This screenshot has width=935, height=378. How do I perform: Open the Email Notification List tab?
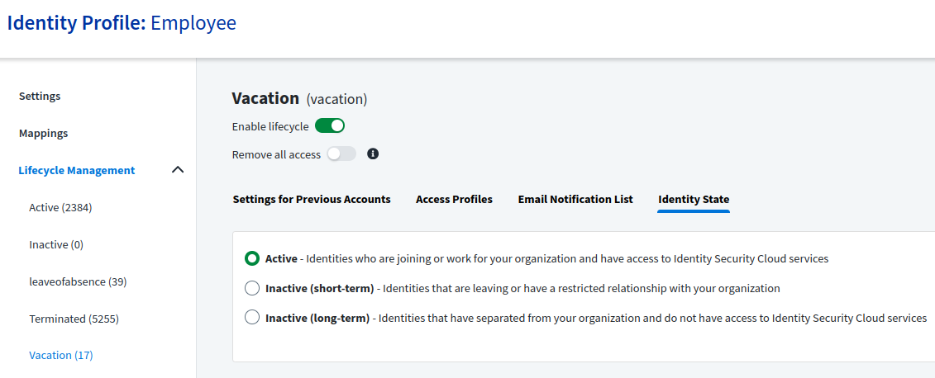575,200
